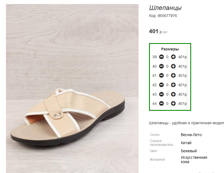
Task: Click the quantity value for size 39
Action: click(x=167, y=57)
